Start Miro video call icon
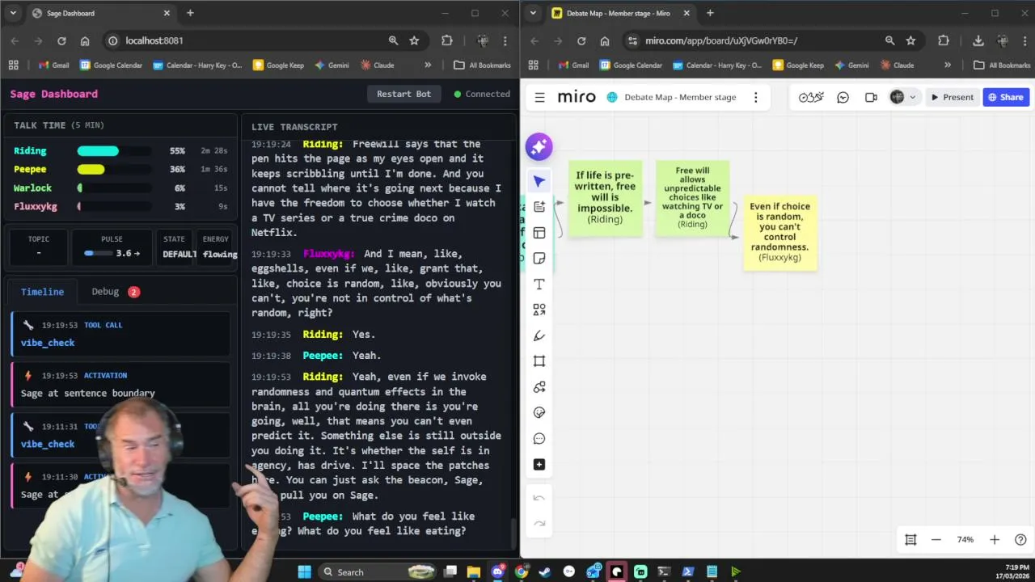1035x582 pixels. pyautogui.click(x=871, y=97)
